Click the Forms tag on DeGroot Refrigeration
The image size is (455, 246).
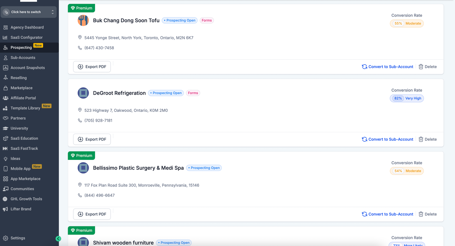(x=193, y=93)
